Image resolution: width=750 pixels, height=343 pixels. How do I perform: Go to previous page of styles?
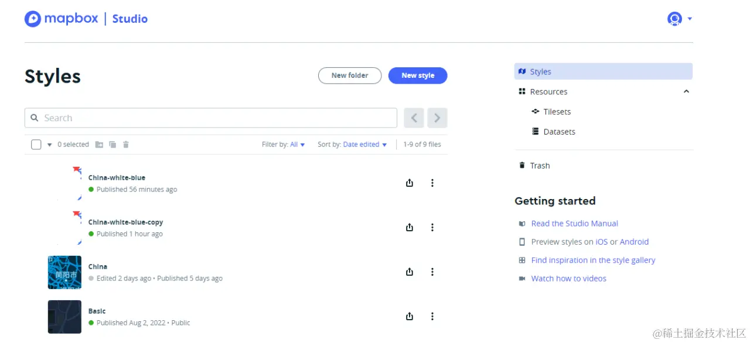pos(414,118)
